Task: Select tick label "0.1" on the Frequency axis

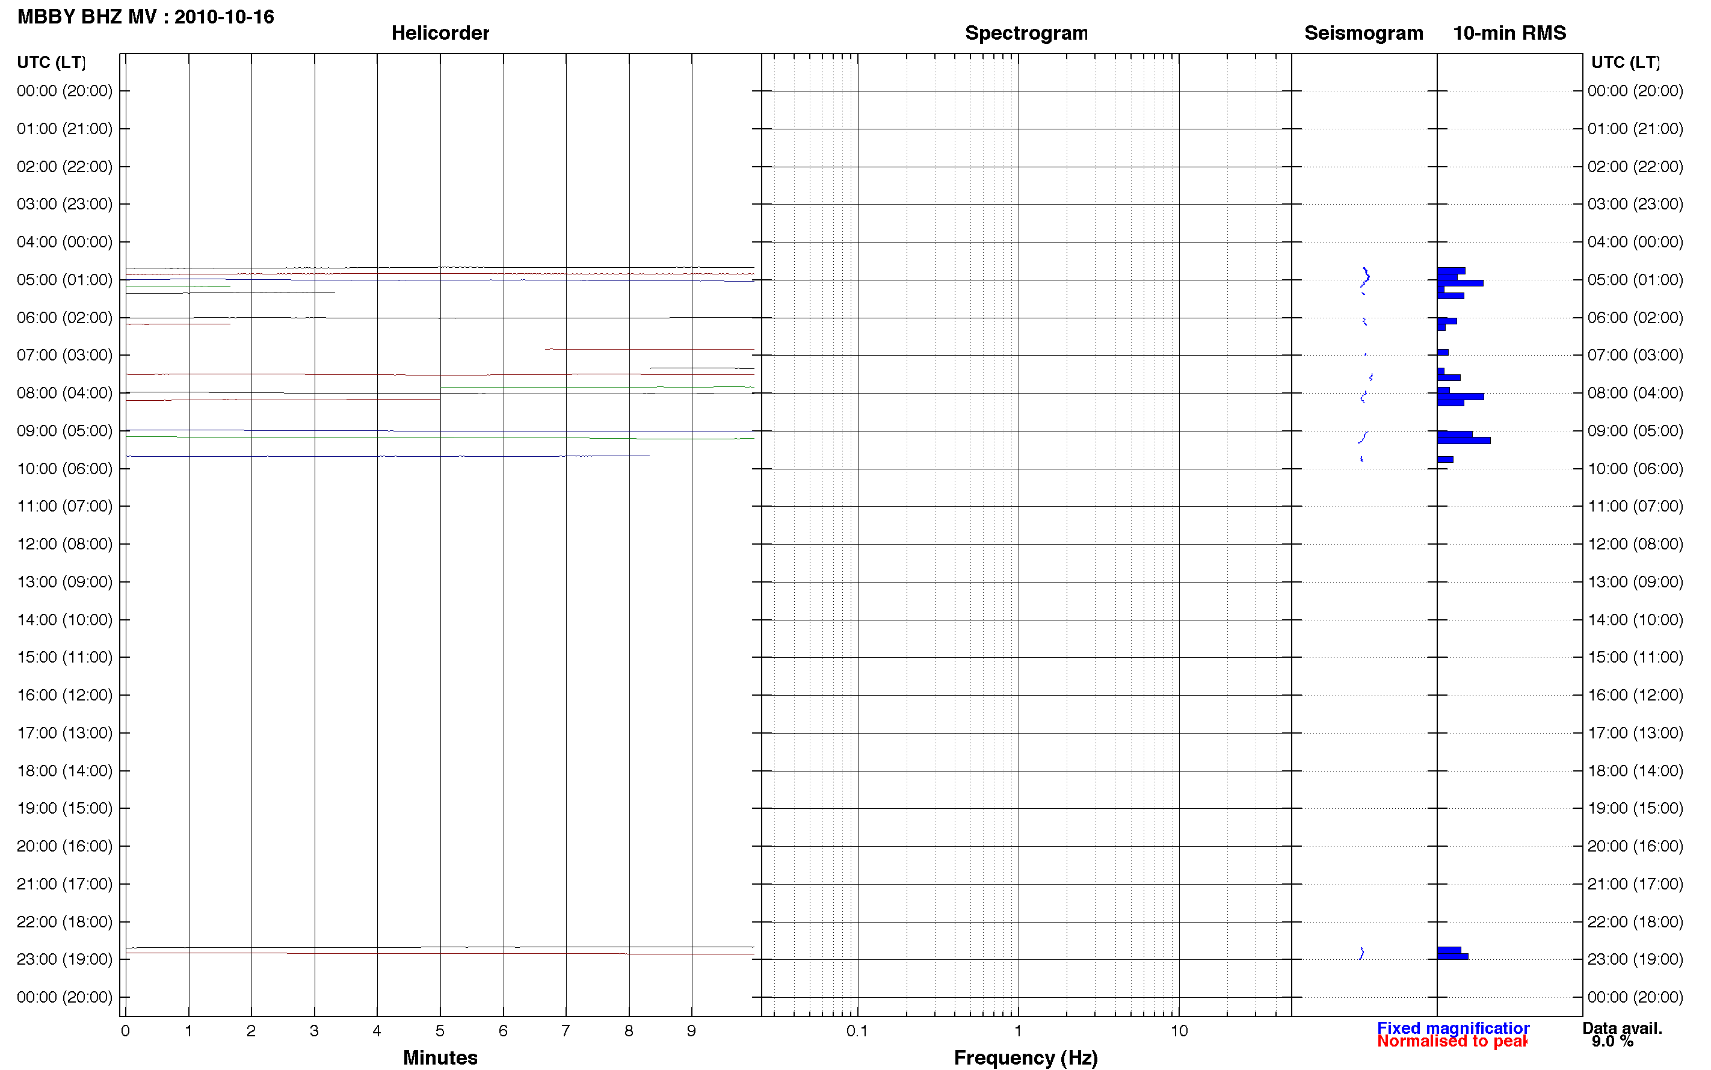Action: 857,1031
